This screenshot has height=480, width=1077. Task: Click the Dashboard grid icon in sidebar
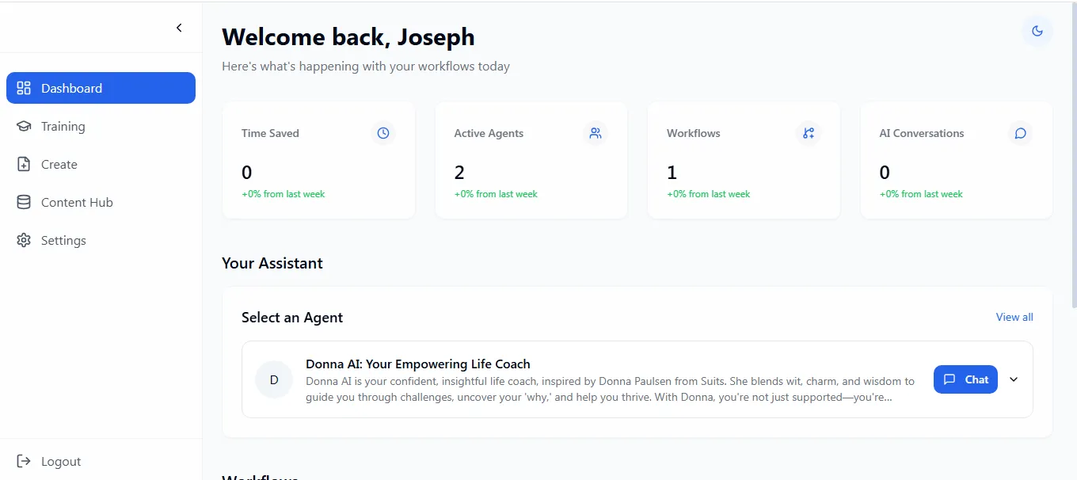24,88
